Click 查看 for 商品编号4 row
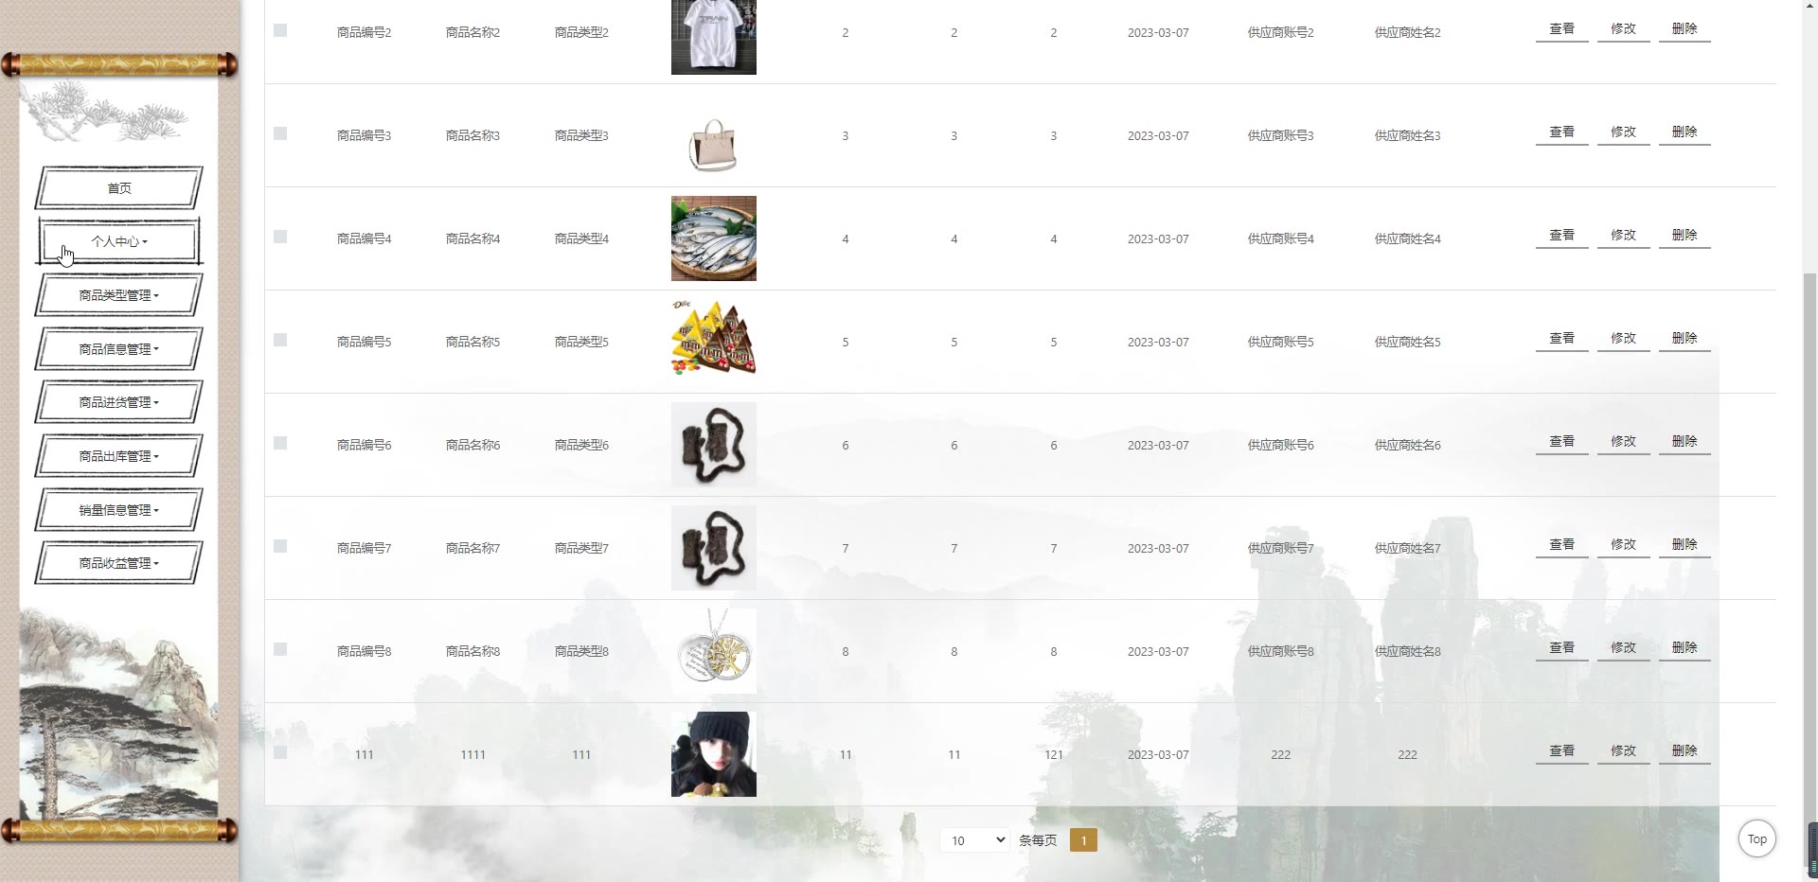This screenshot has height=882, width=1818. click(1561, 236)
